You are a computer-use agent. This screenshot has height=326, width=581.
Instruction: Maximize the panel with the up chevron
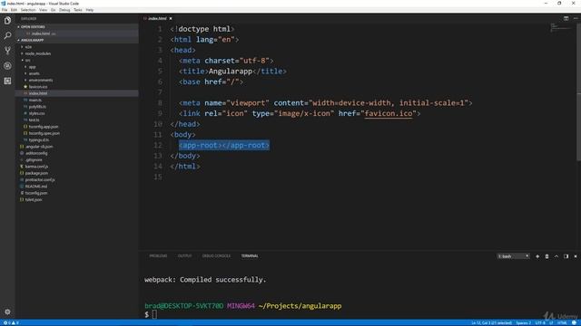(556, 256)
